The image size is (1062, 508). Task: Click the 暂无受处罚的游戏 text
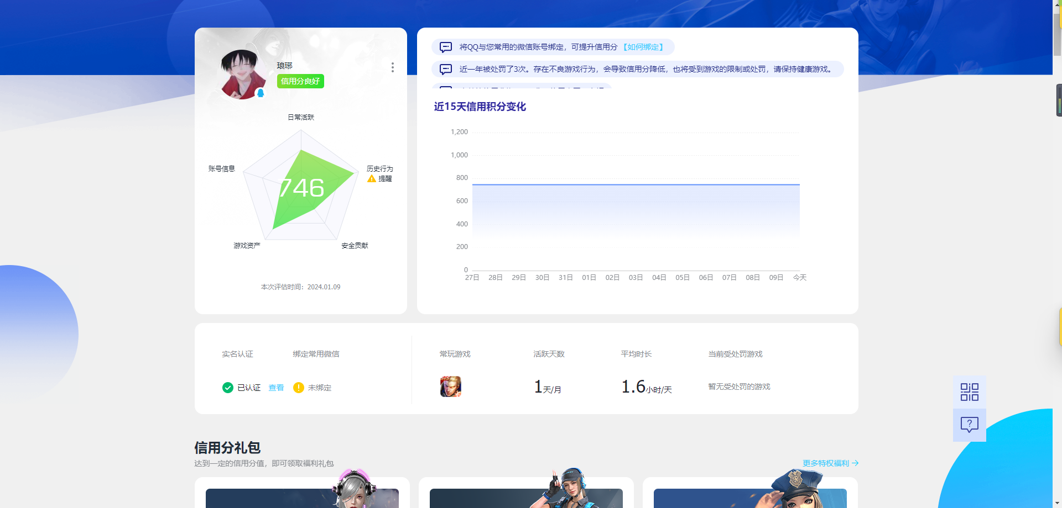point(739,387)
